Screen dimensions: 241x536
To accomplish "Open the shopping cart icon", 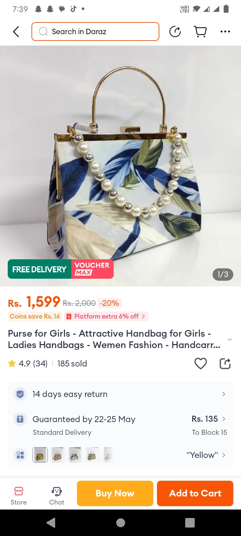I will [200, 31].
